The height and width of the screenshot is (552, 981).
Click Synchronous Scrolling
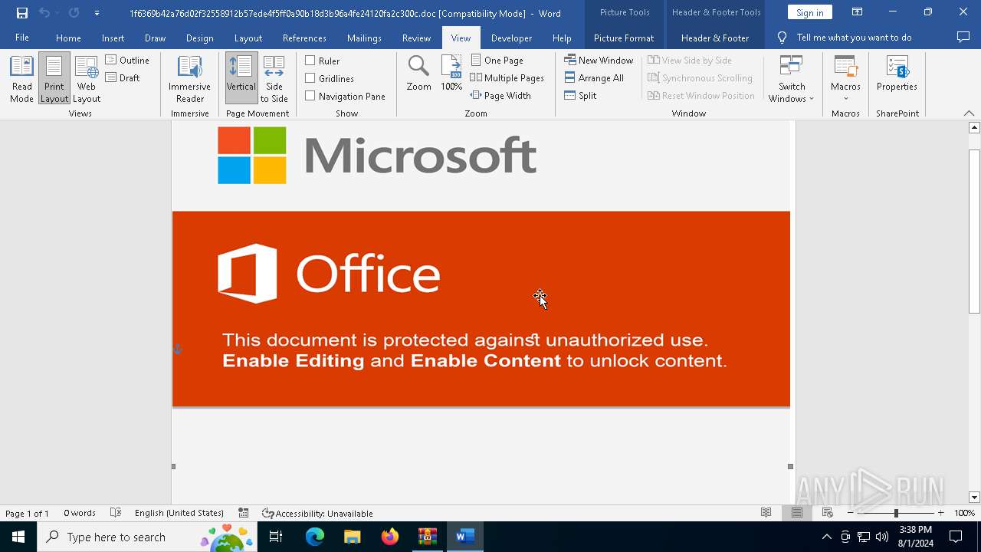pos(700,77)
